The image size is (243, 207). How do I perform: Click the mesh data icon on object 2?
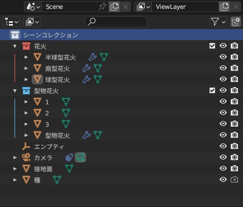click(x=66, y=113)
